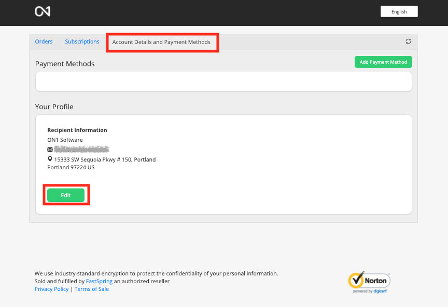This screenshot has width=448, height=307.
Task: Click the Your Profile section heading
Action: 54,107
